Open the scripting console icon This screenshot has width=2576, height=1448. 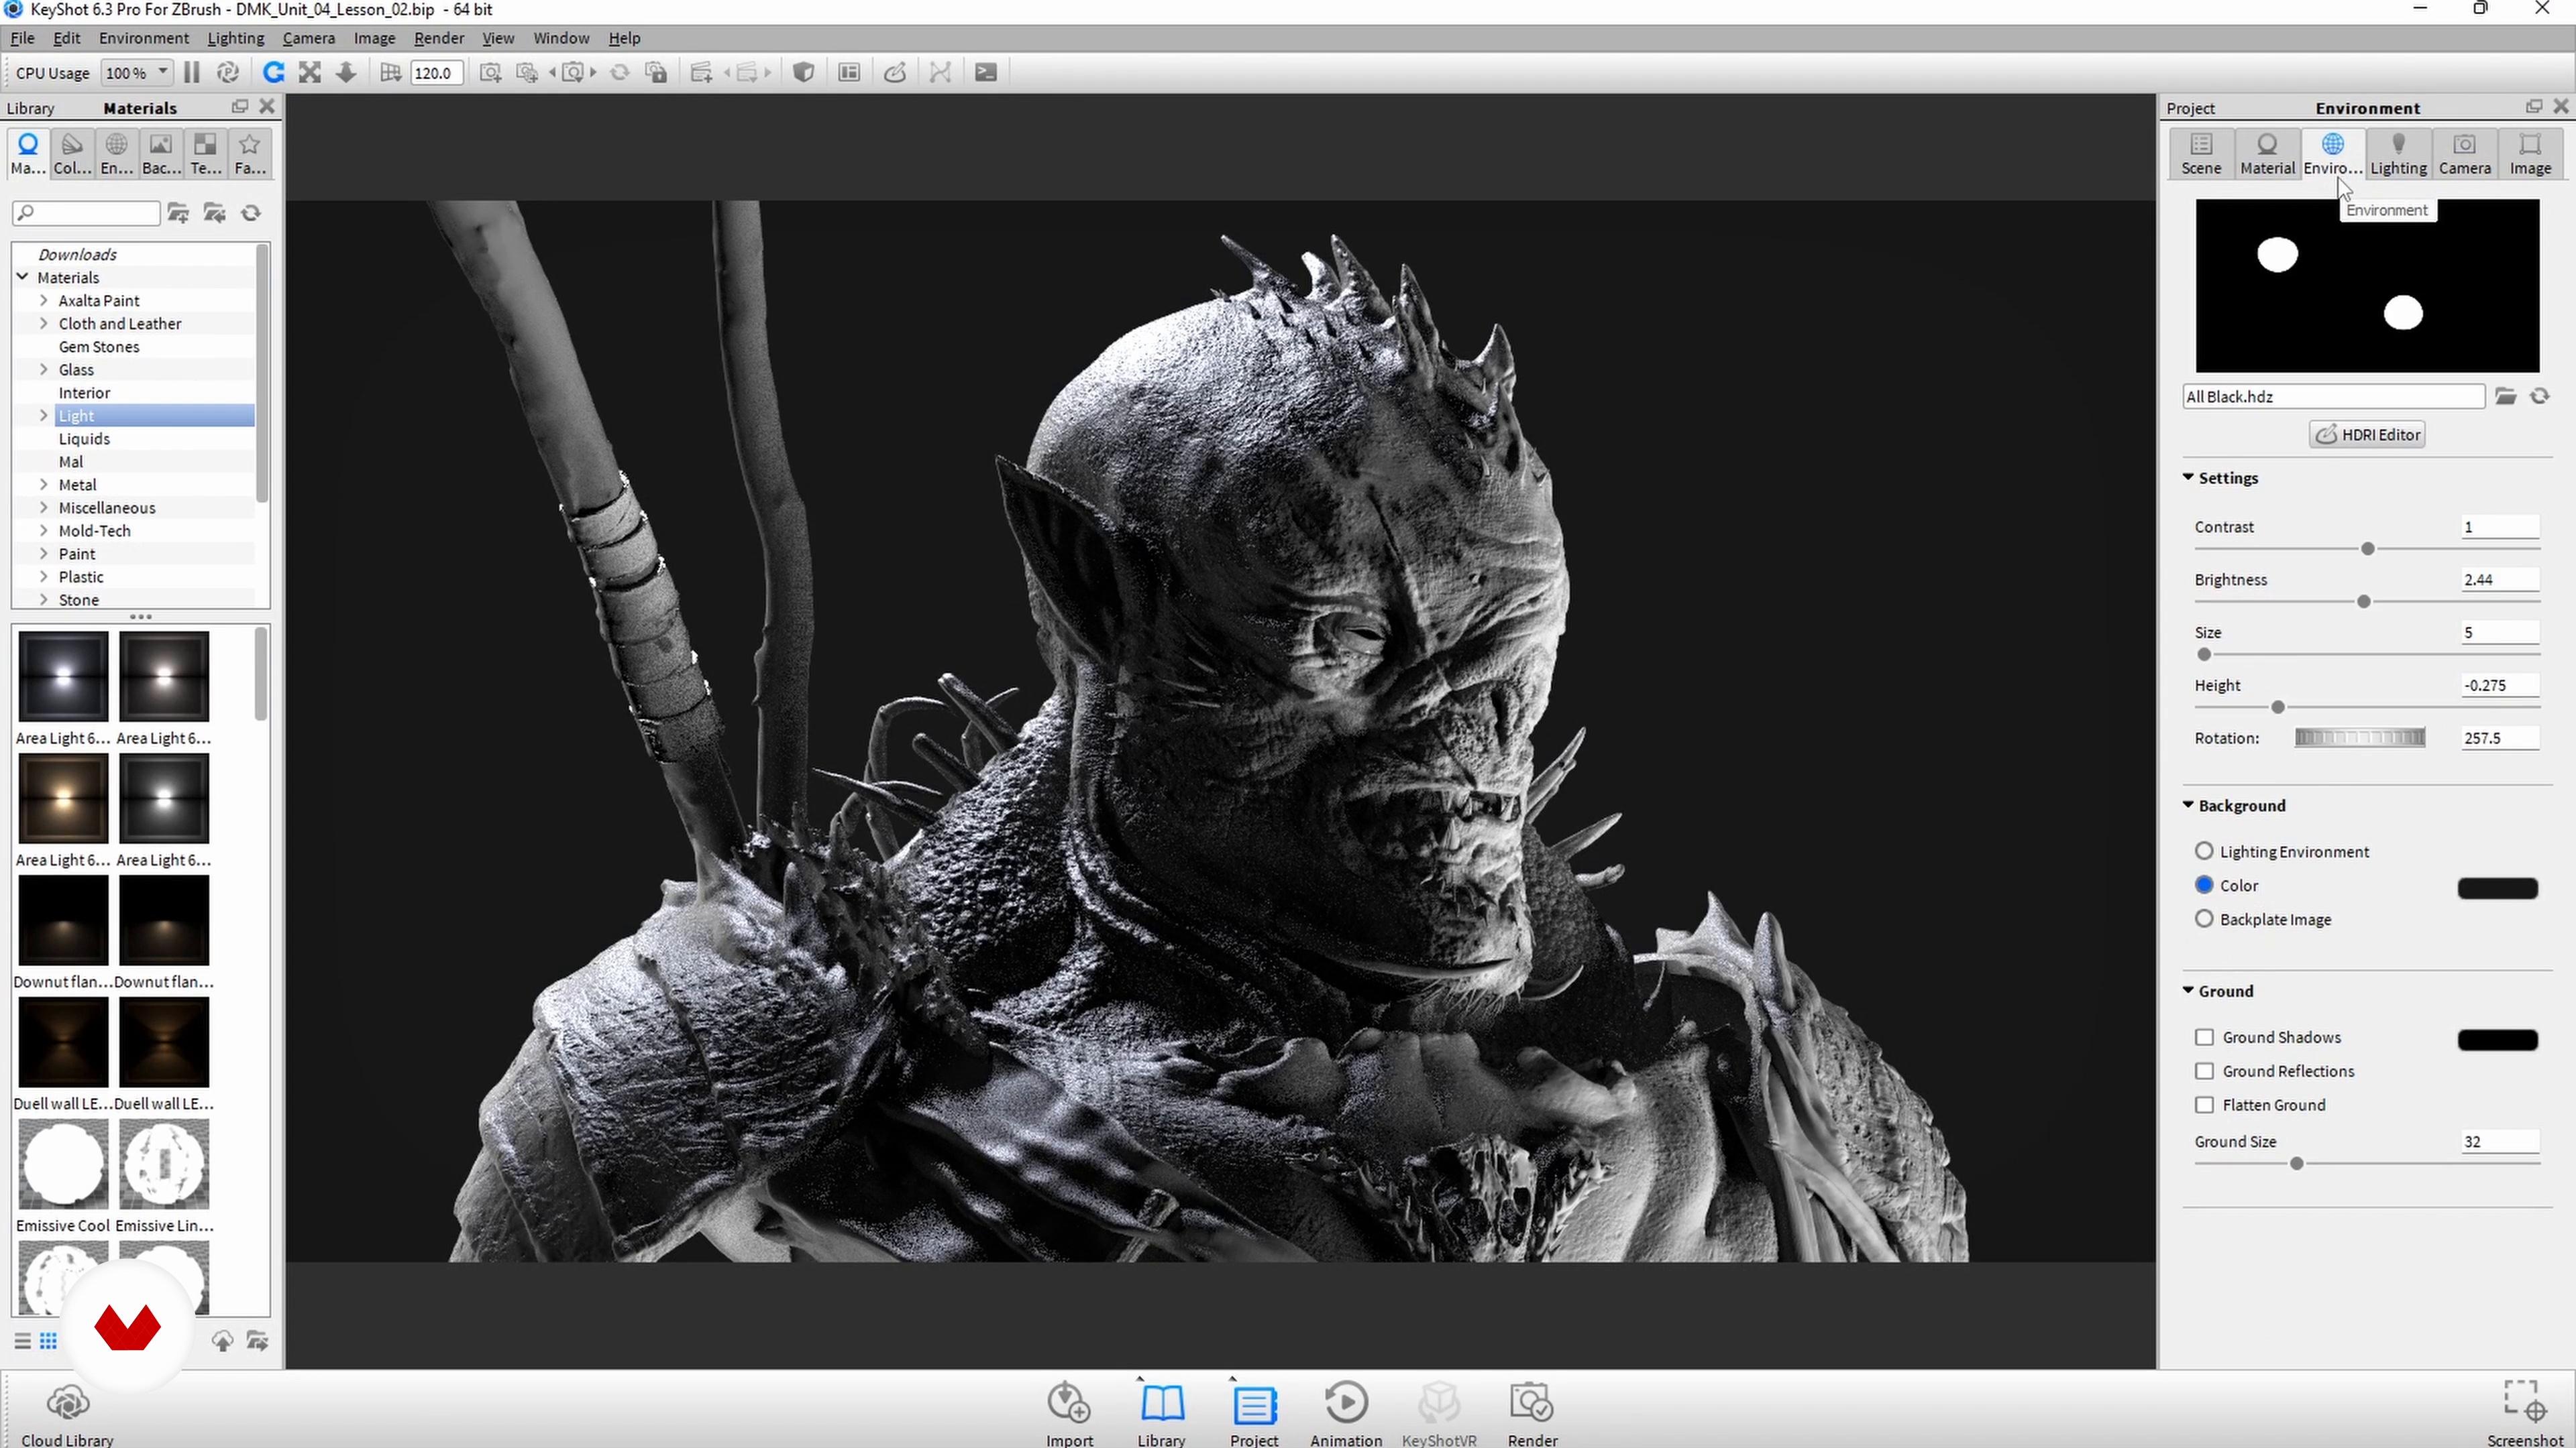click(x=986, y=72)
